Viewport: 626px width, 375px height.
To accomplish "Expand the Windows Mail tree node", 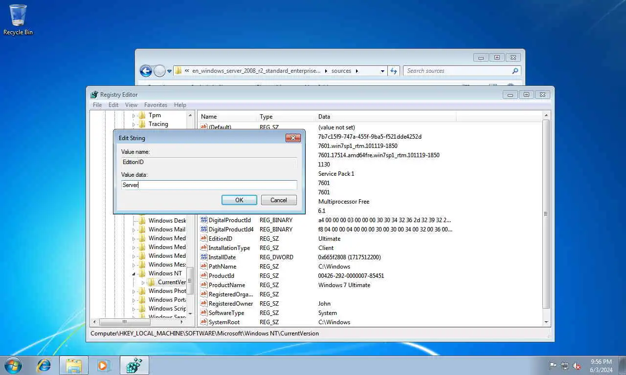I will [x=134, y=230].
